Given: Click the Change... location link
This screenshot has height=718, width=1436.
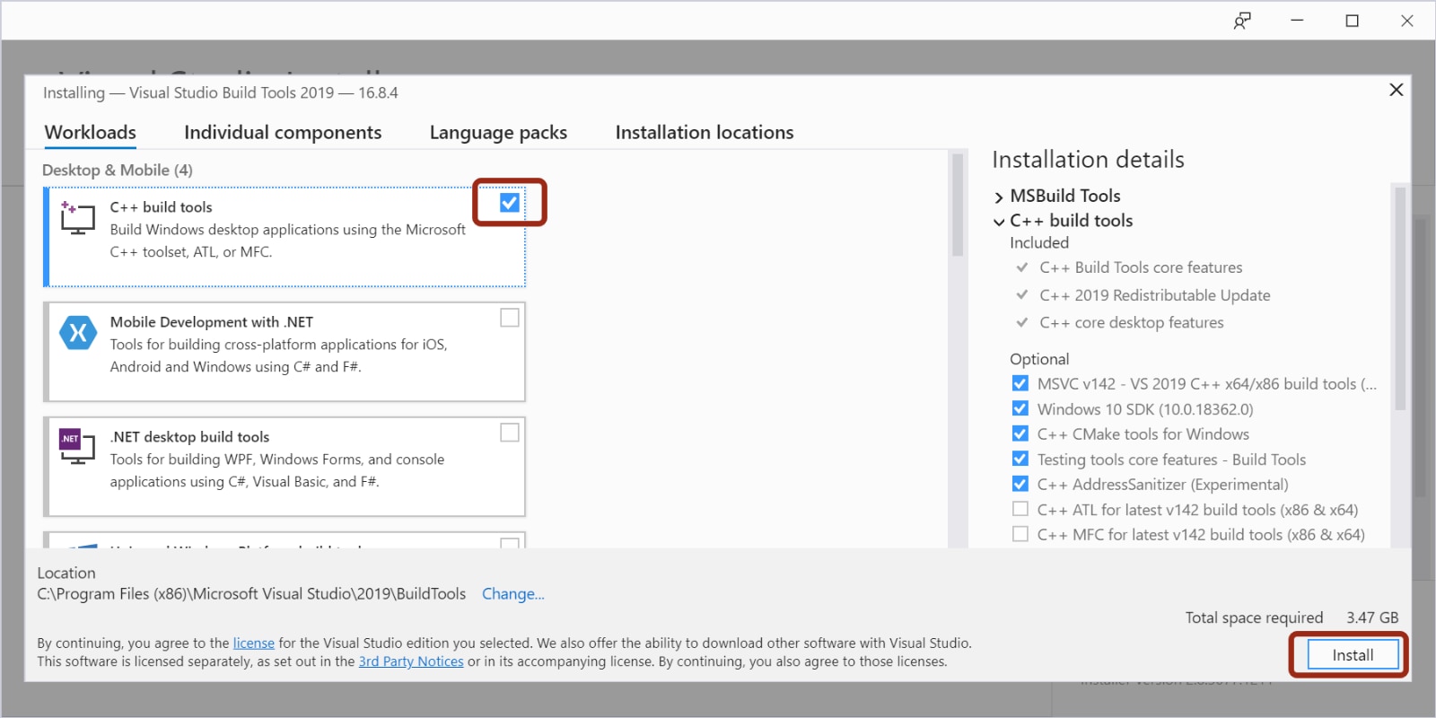Looking at the screenshot, I should 513,594.
